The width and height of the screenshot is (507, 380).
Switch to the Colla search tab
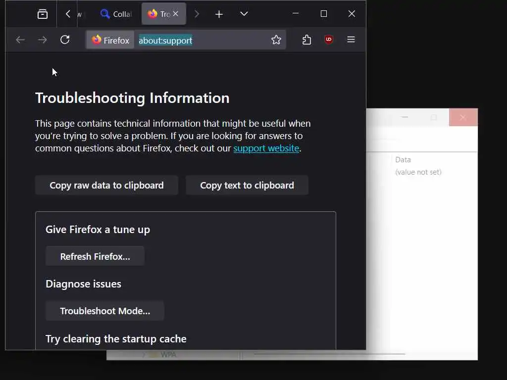116,14
